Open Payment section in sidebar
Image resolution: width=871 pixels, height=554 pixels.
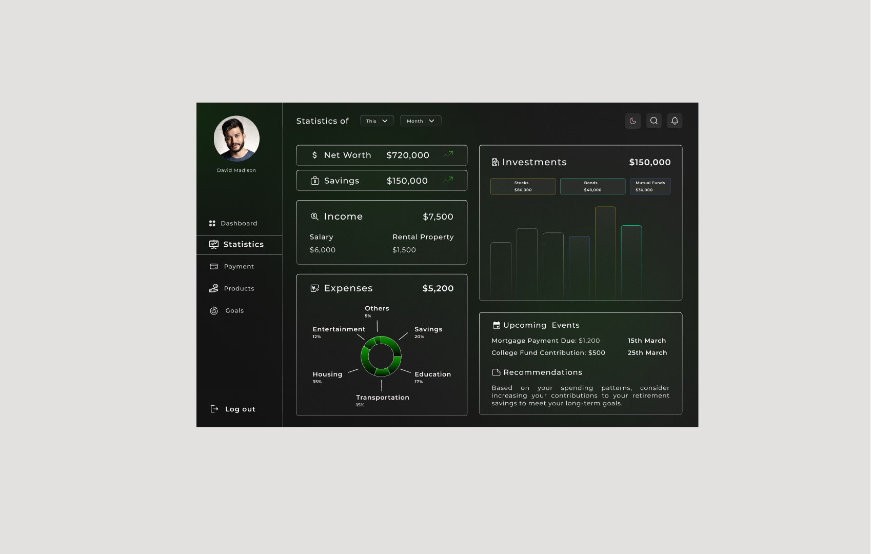click(x=240, y=267)
